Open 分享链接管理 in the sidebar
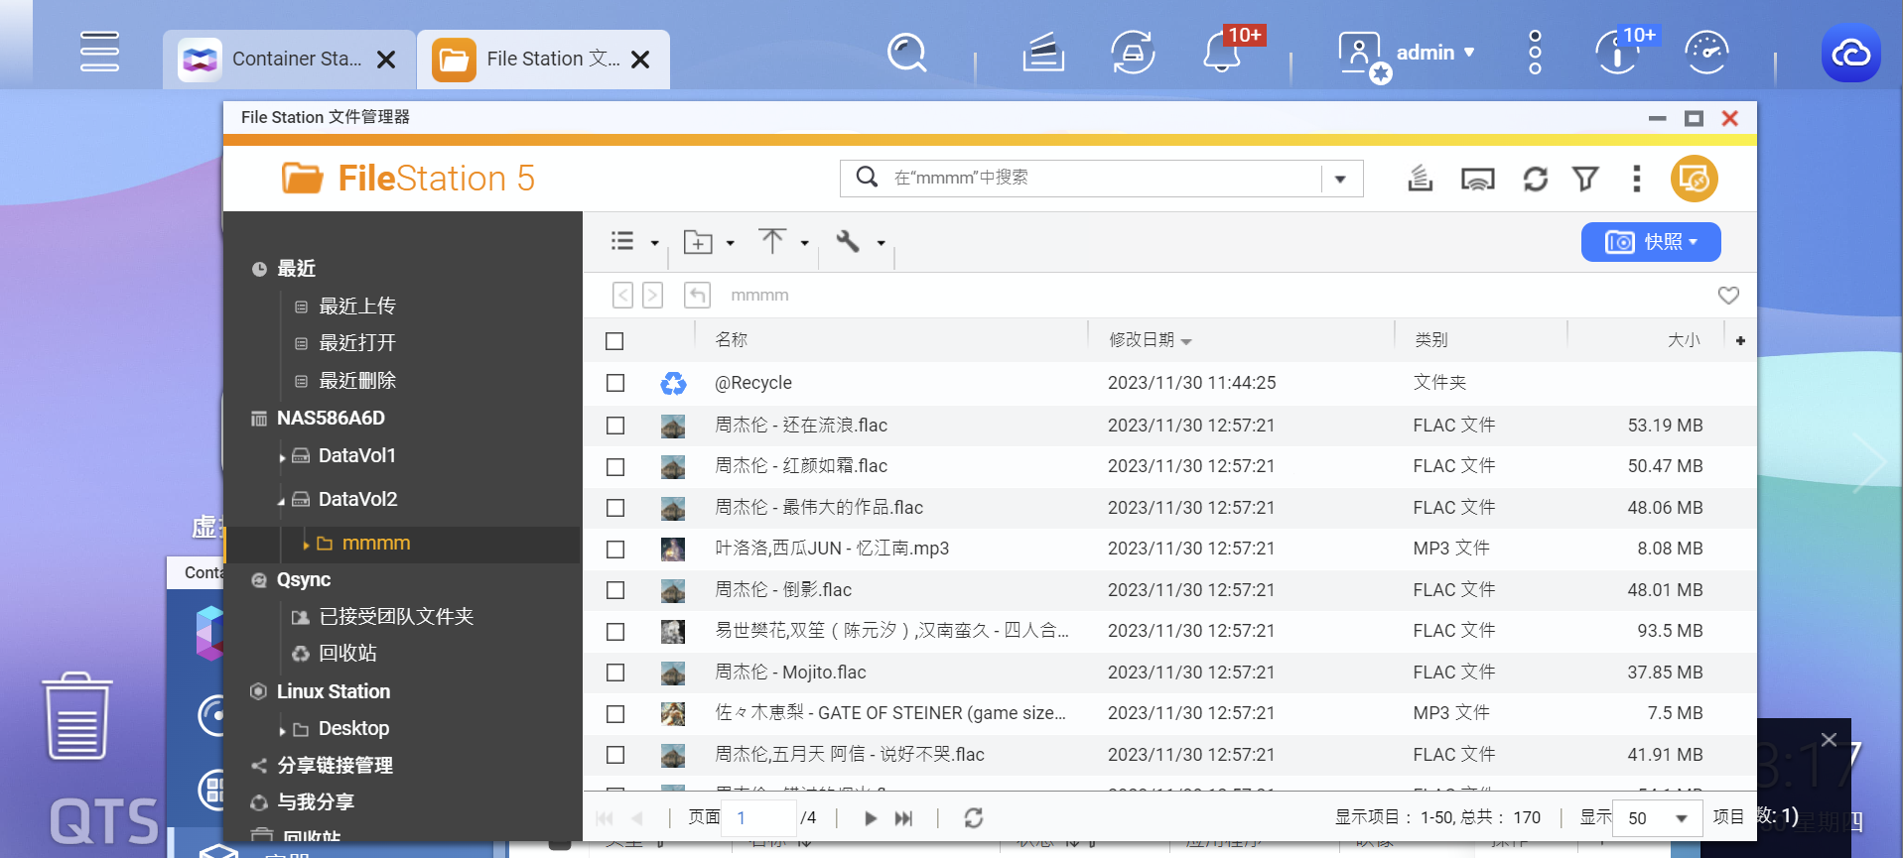The height and width of the screenshot is (858, 1903). pyautogui.click(x=335, y=766)
